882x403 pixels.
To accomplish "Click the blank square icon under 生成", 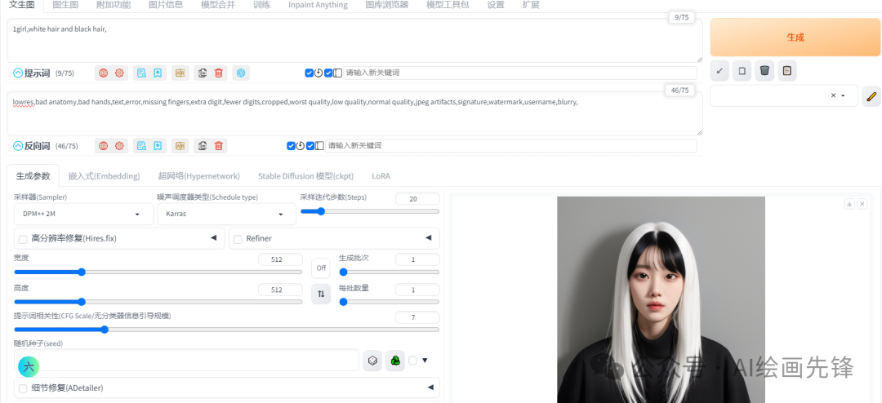I will [x=742, y=71].
